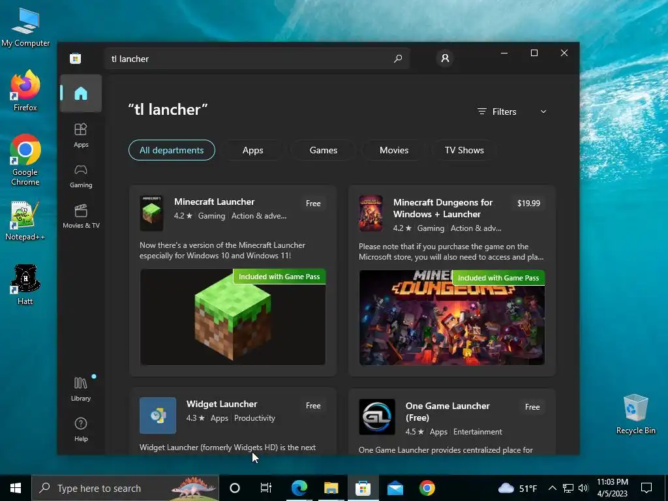Click the Minecraft Dungeons banner image

(451, 318)
